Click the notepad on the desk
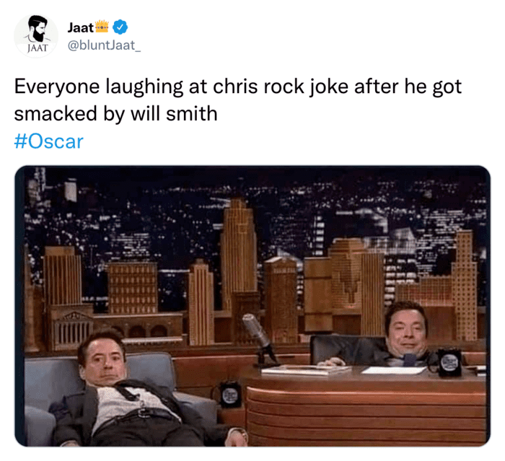Viewport: 505px width, 461px height. point(305,370)
